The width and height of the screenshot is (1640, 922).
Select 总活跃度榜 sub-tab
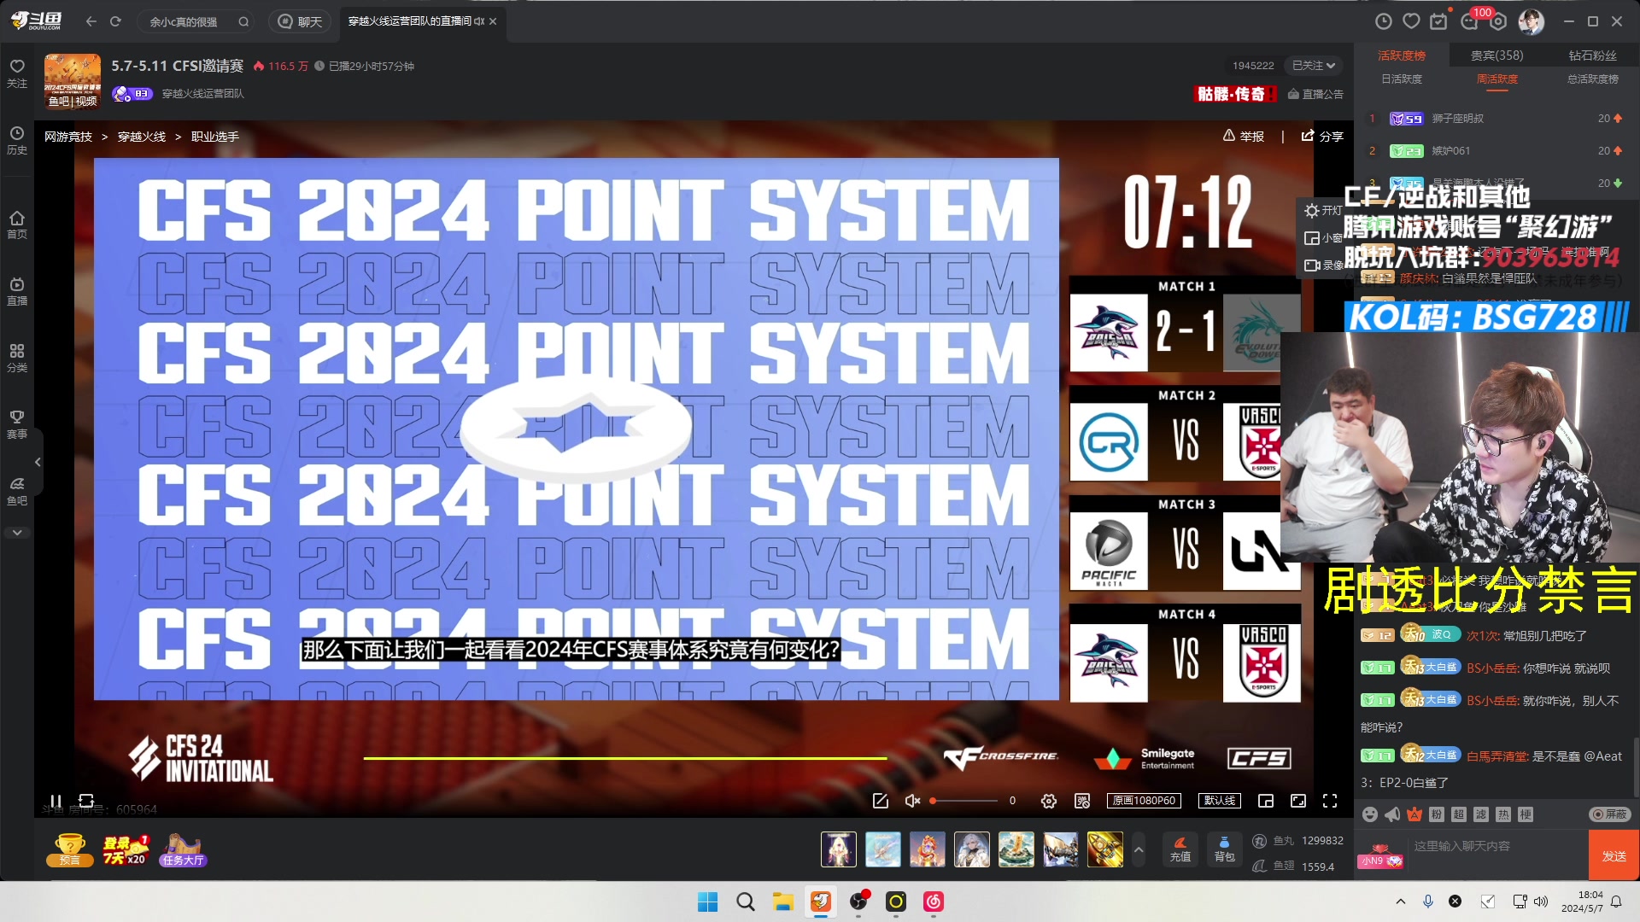click(x=1593, y=79)
